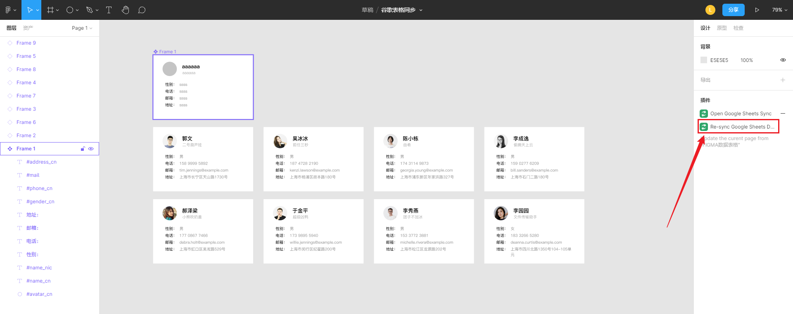Open the Page 1 dropdown

(x=82, y=28)
